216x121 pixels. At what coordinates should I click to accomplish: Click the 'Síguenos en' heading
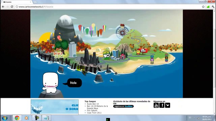click(x=159, y=102)
